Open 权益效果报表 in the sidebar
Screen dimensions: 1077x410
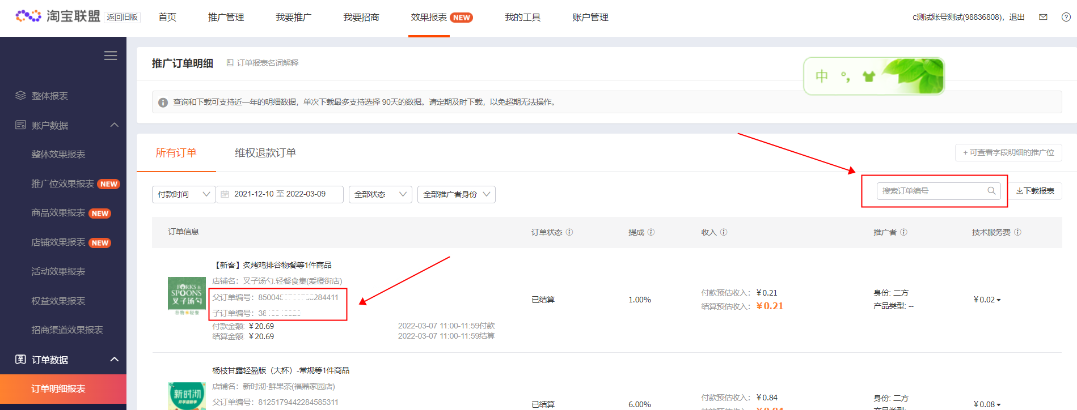pos(58,301)
